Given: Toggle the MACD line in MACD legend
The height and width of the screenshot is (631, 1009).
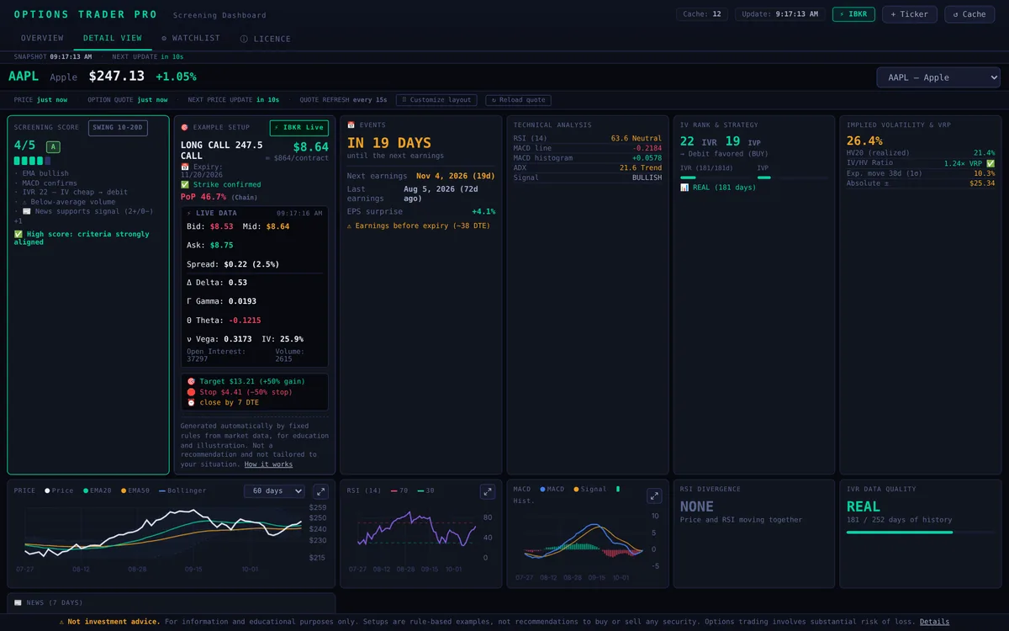Looking at the screenshot, I should coord(552,489).
